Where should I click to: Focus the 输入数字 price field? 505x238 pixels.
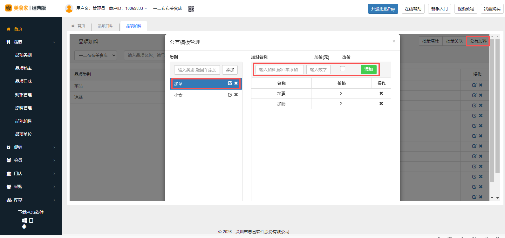318,70
